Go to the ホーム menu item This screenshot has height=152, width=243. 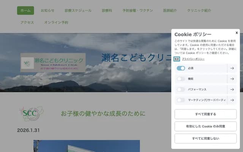25,11
